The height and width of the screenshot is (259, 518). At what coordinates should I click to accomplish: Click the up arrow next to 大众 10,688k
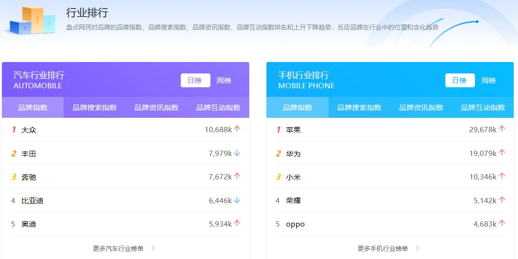(237, 129)
